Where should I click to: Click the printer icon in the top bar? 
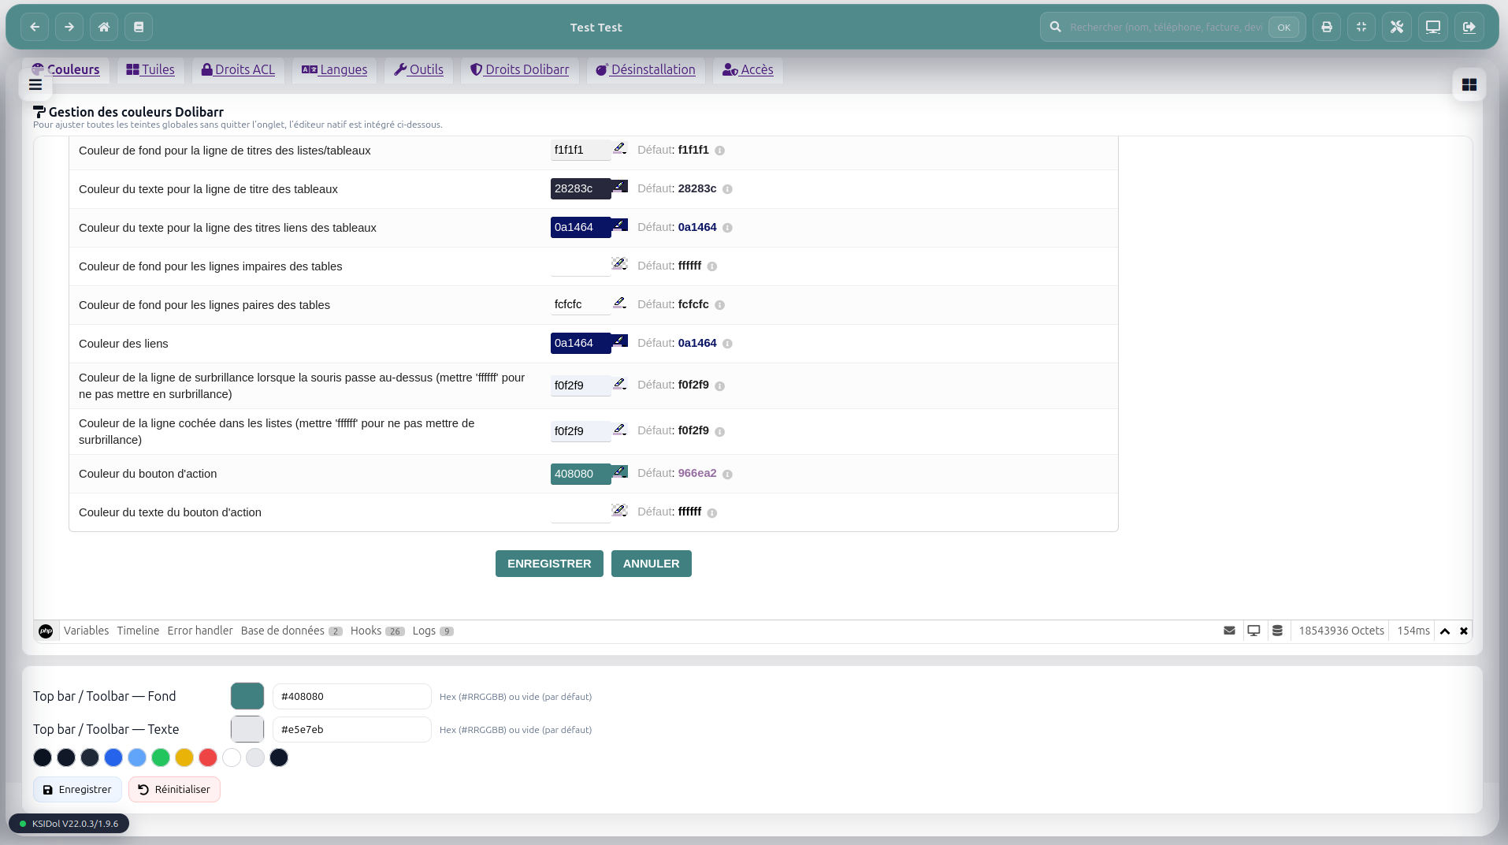(x=1327, y=27)
